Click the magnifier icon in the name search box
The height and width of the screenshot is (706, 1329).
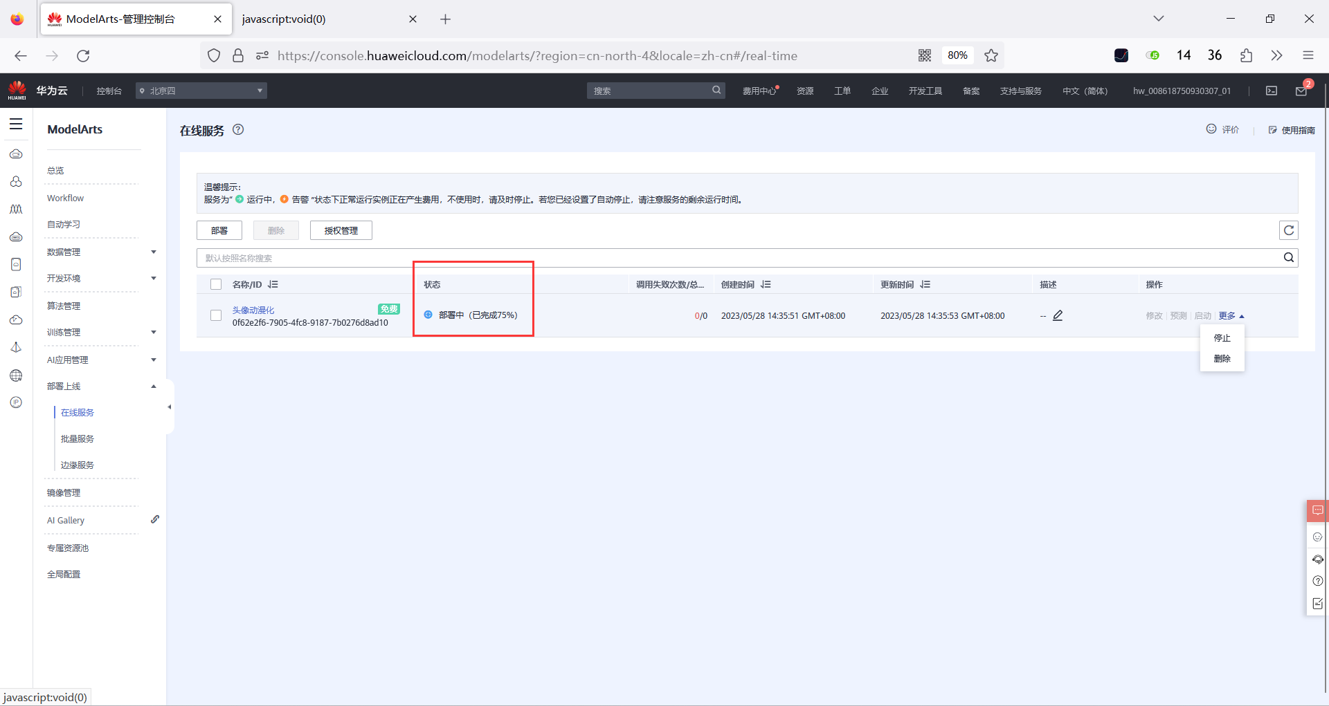1289,258
